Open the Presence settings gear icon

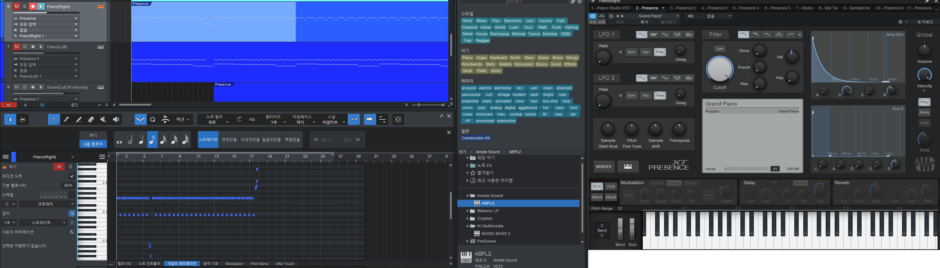pyautogui.click(x=900, y=22)
